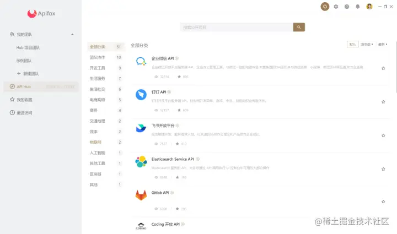Select the 生活社交 category

click(x=106, y=89)
